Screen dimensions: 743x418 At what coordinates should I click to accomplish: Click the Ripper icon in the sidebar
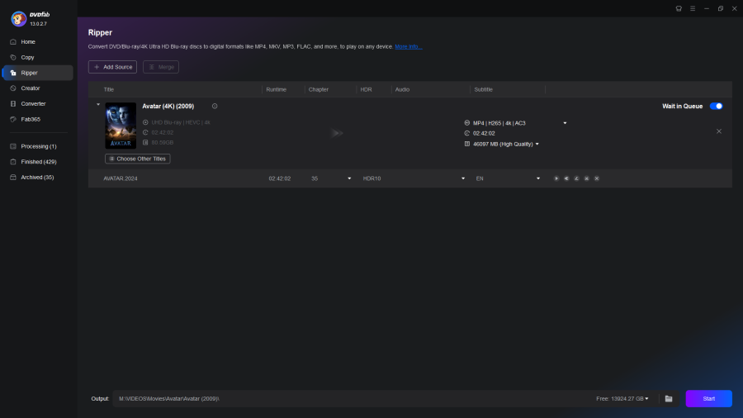tap(13, 73)
